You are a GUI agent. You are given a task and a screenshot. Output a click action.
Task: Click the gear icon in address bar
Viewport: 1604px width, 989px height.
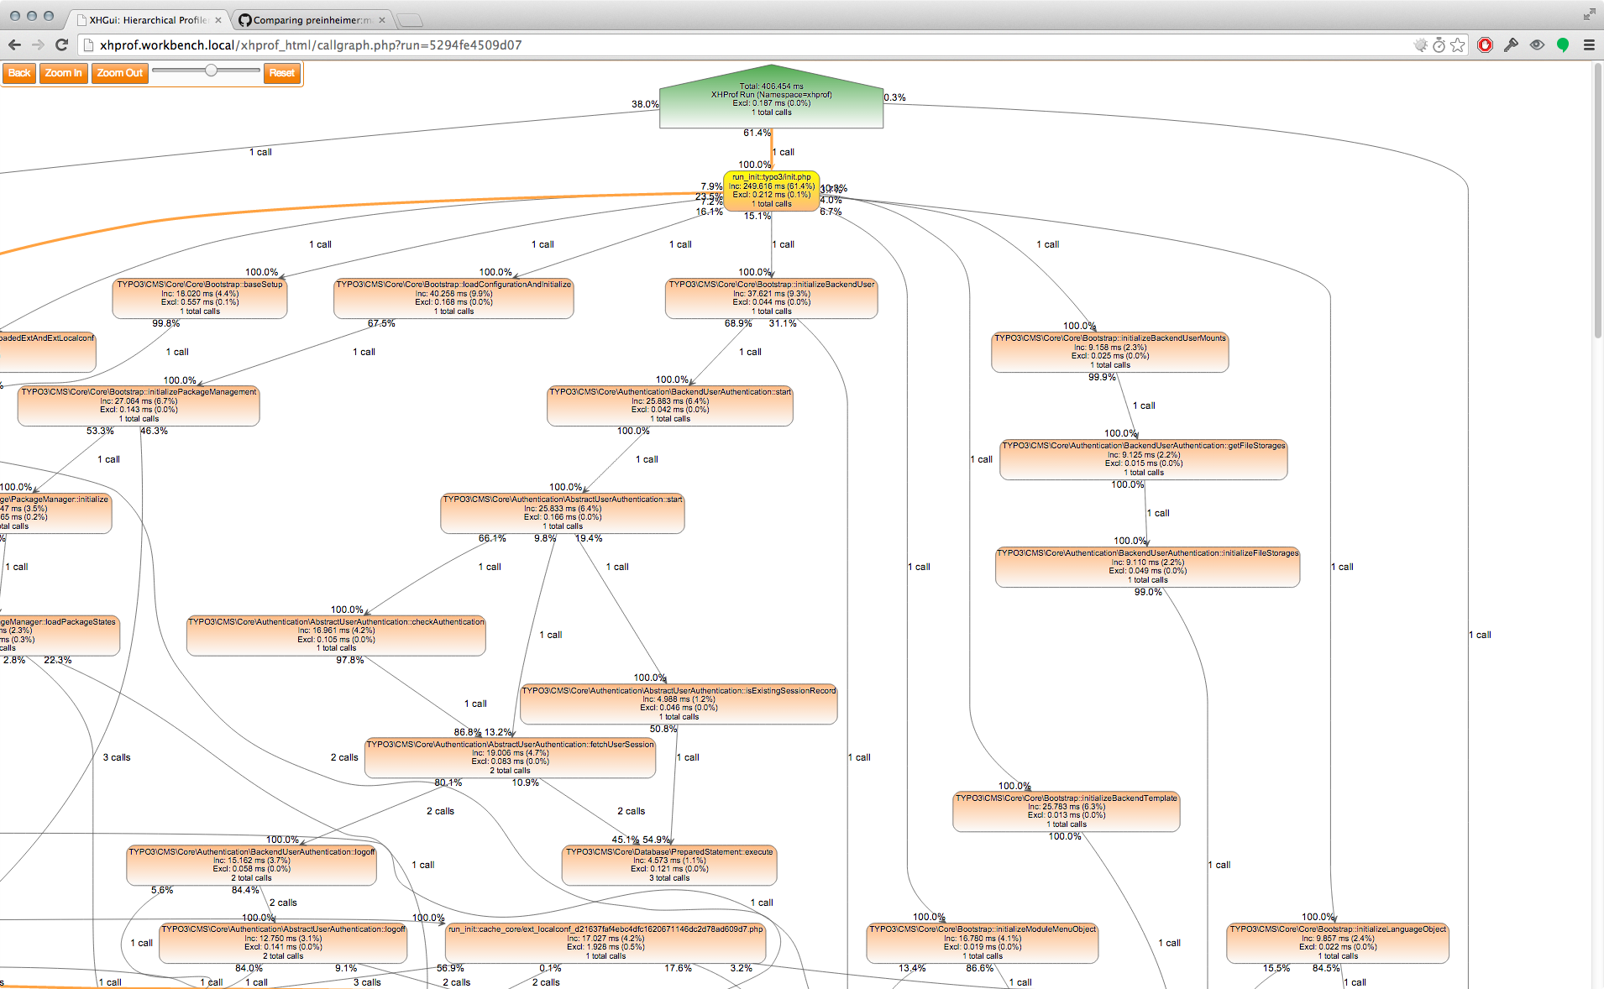pyautogui.click(x=1421, y=45)
